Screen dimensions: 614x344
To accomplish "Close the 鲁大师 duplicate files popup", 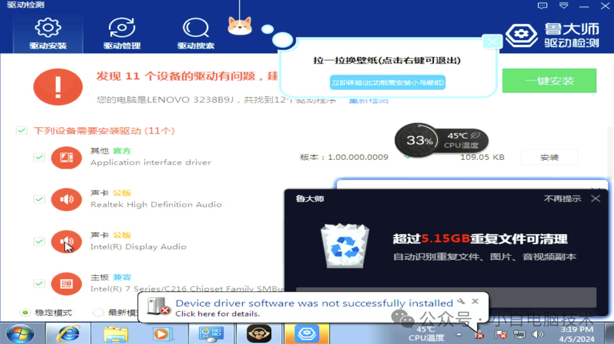I will pyautogui.click(x=596, y=198).
